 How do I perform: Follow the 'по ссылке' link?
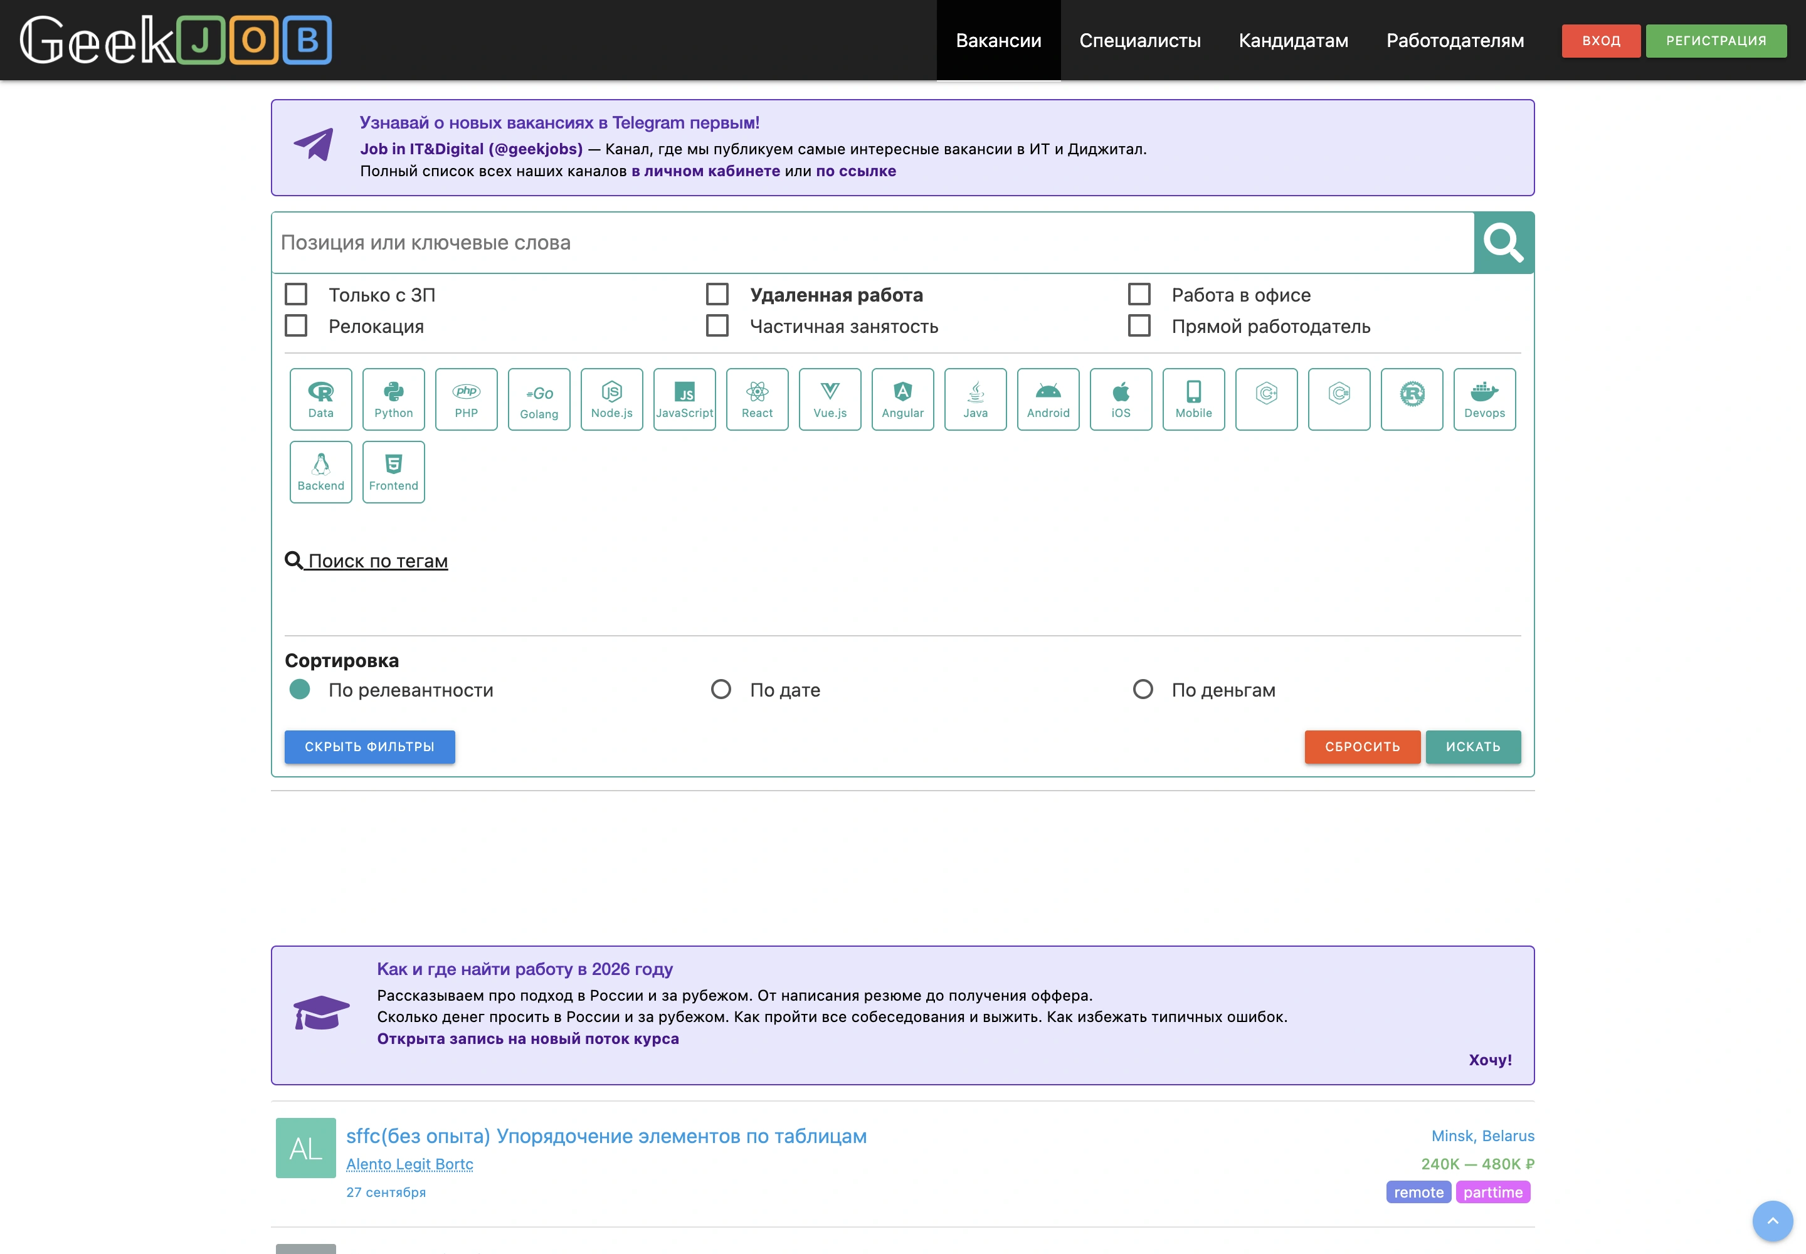point(856,171)
